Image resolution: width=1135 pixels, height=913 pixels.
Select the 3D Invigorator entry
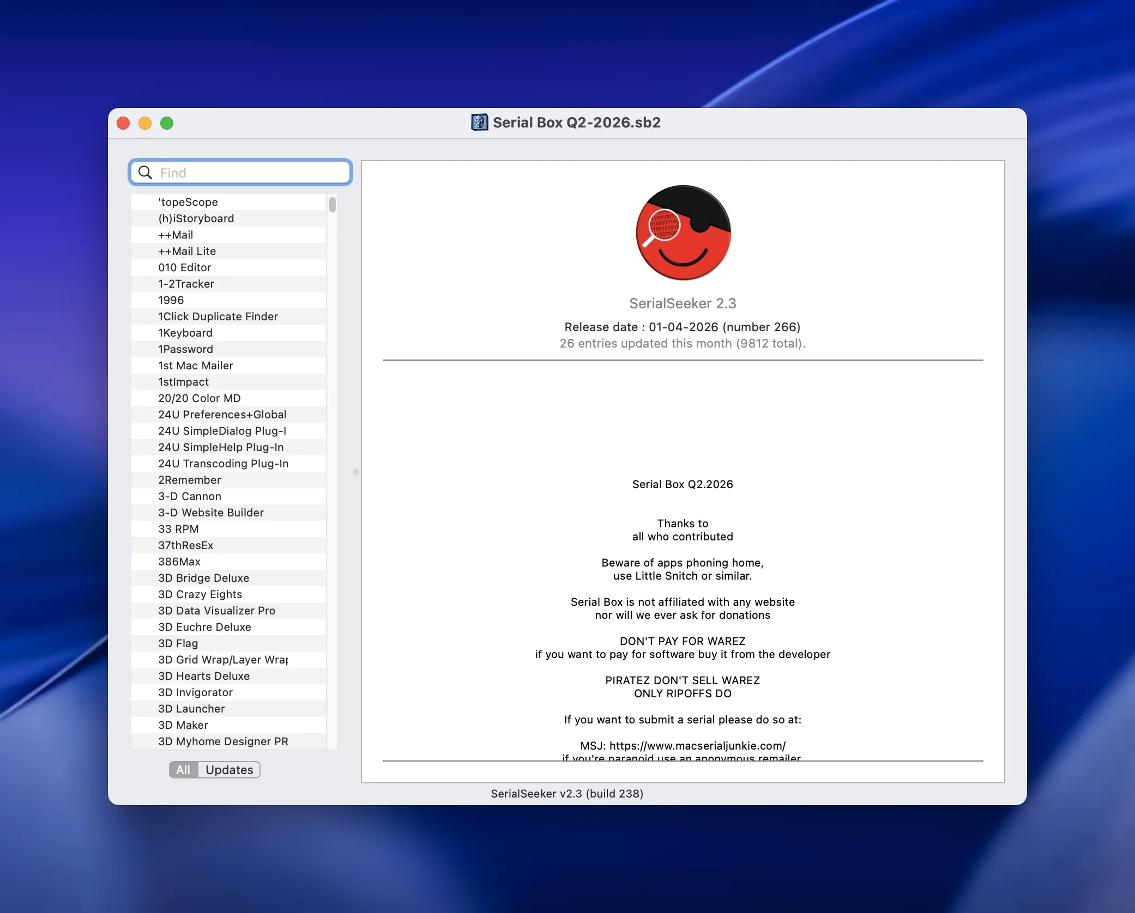click(x=228, y=692)
